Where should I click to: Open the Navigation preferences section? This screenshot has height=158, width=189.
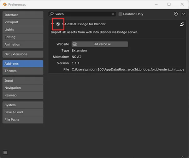[x=23, y=88]
